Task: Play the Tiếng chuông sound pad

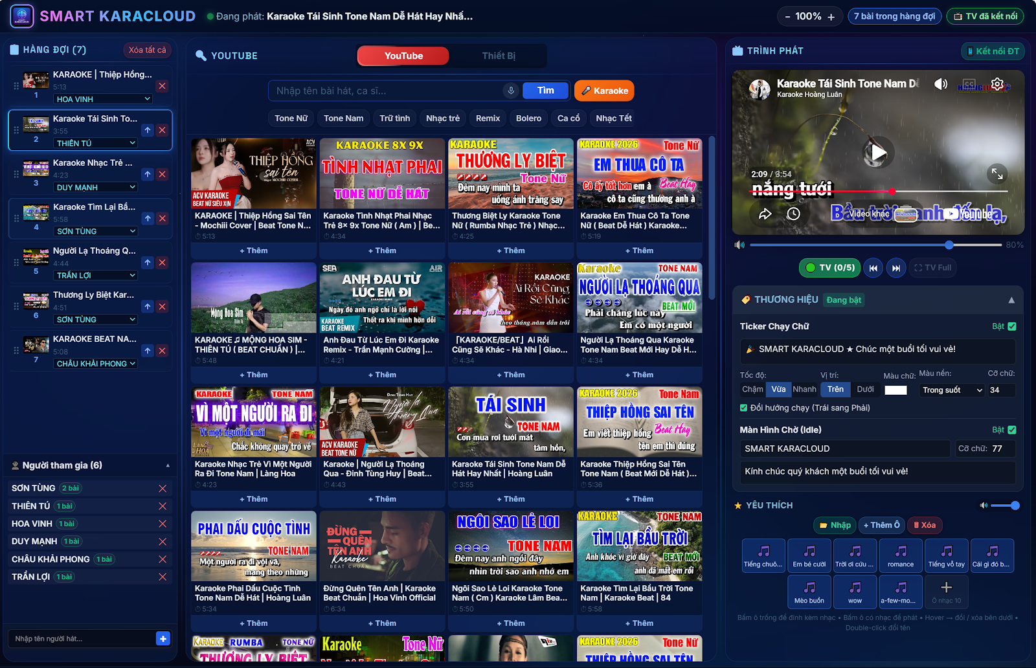Action: (764, 556)
